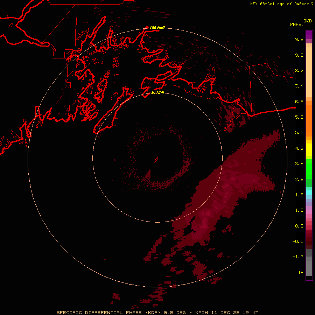Click the TH label on the color scale
The height and width of the screenshot is (315, 315).
pos(301,273)
